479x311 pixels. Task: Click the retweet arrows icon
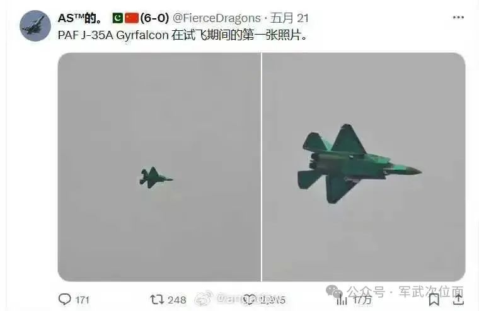click(157, 300)
